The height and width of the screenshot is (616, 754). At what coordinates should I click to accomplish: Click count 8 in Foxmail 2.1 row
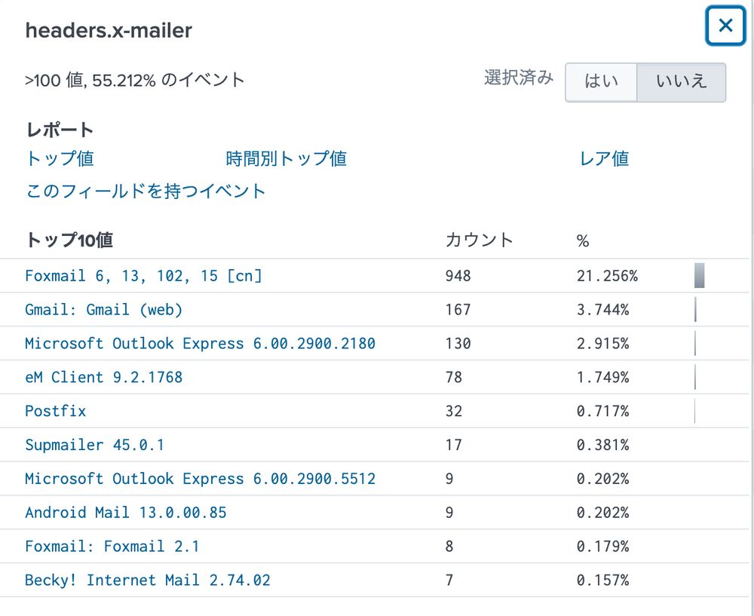tap(449, 547)
